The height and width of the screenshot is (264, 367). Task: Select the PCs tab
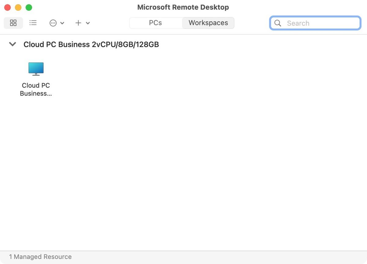156,23
